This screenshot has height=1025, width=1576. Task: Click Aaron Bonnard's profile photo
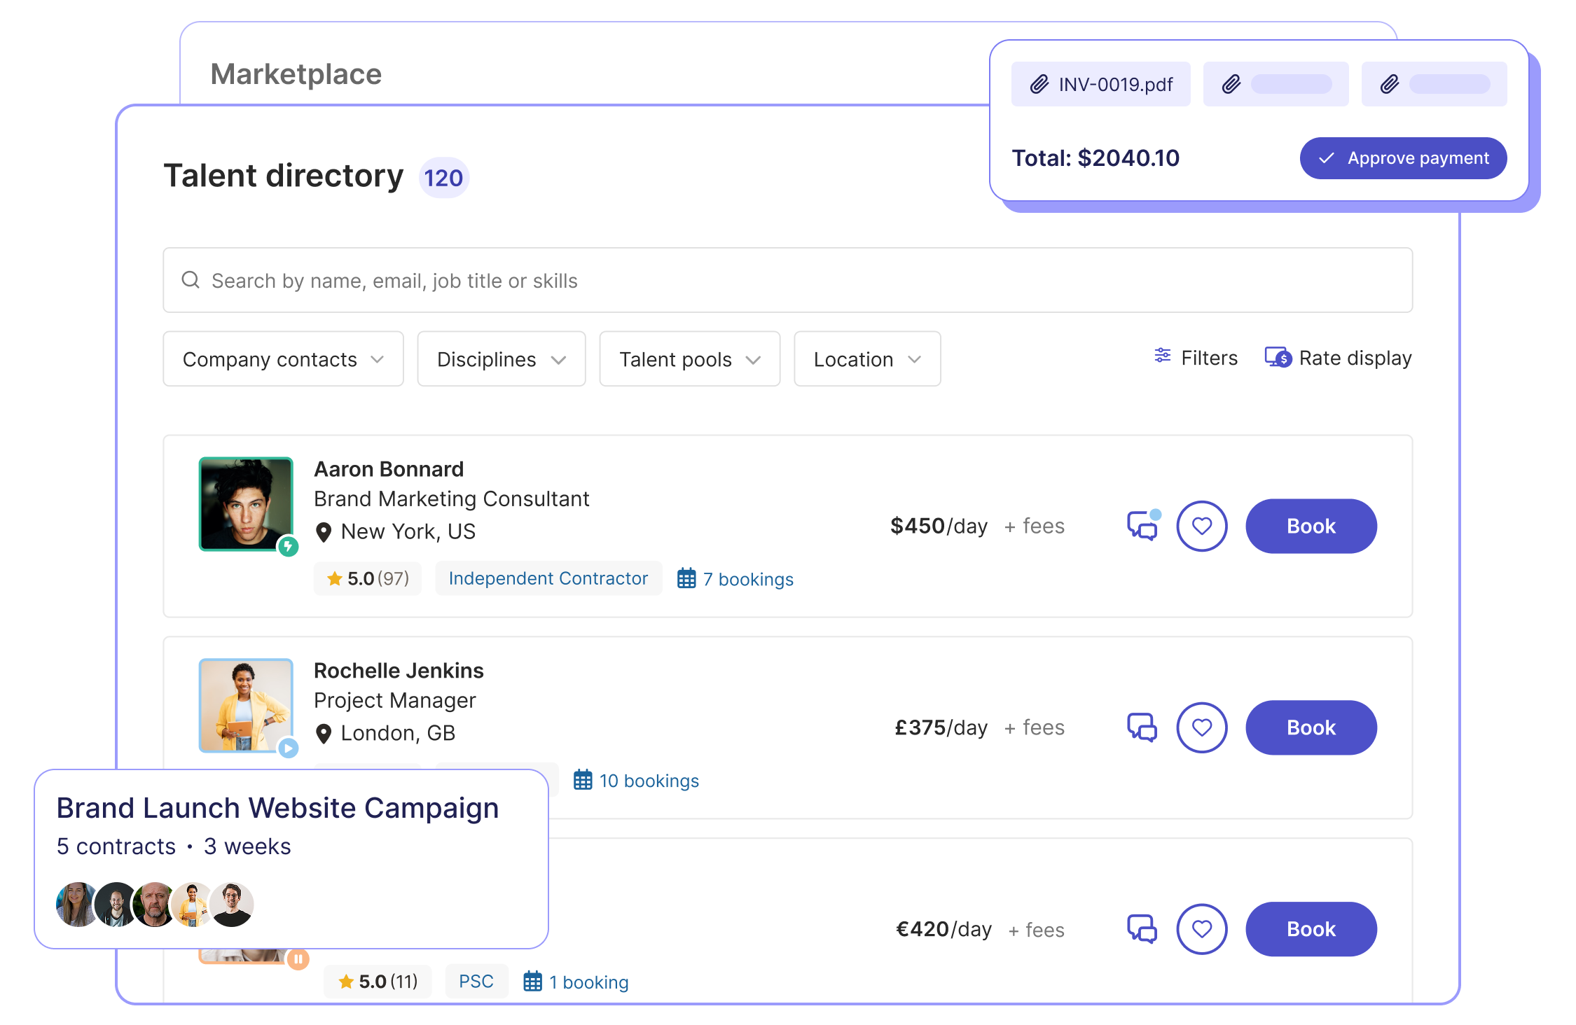246,503
